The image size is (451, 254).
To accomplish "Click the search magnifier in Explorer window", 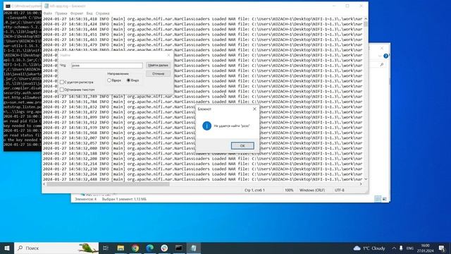I will (x=382, y=65).
